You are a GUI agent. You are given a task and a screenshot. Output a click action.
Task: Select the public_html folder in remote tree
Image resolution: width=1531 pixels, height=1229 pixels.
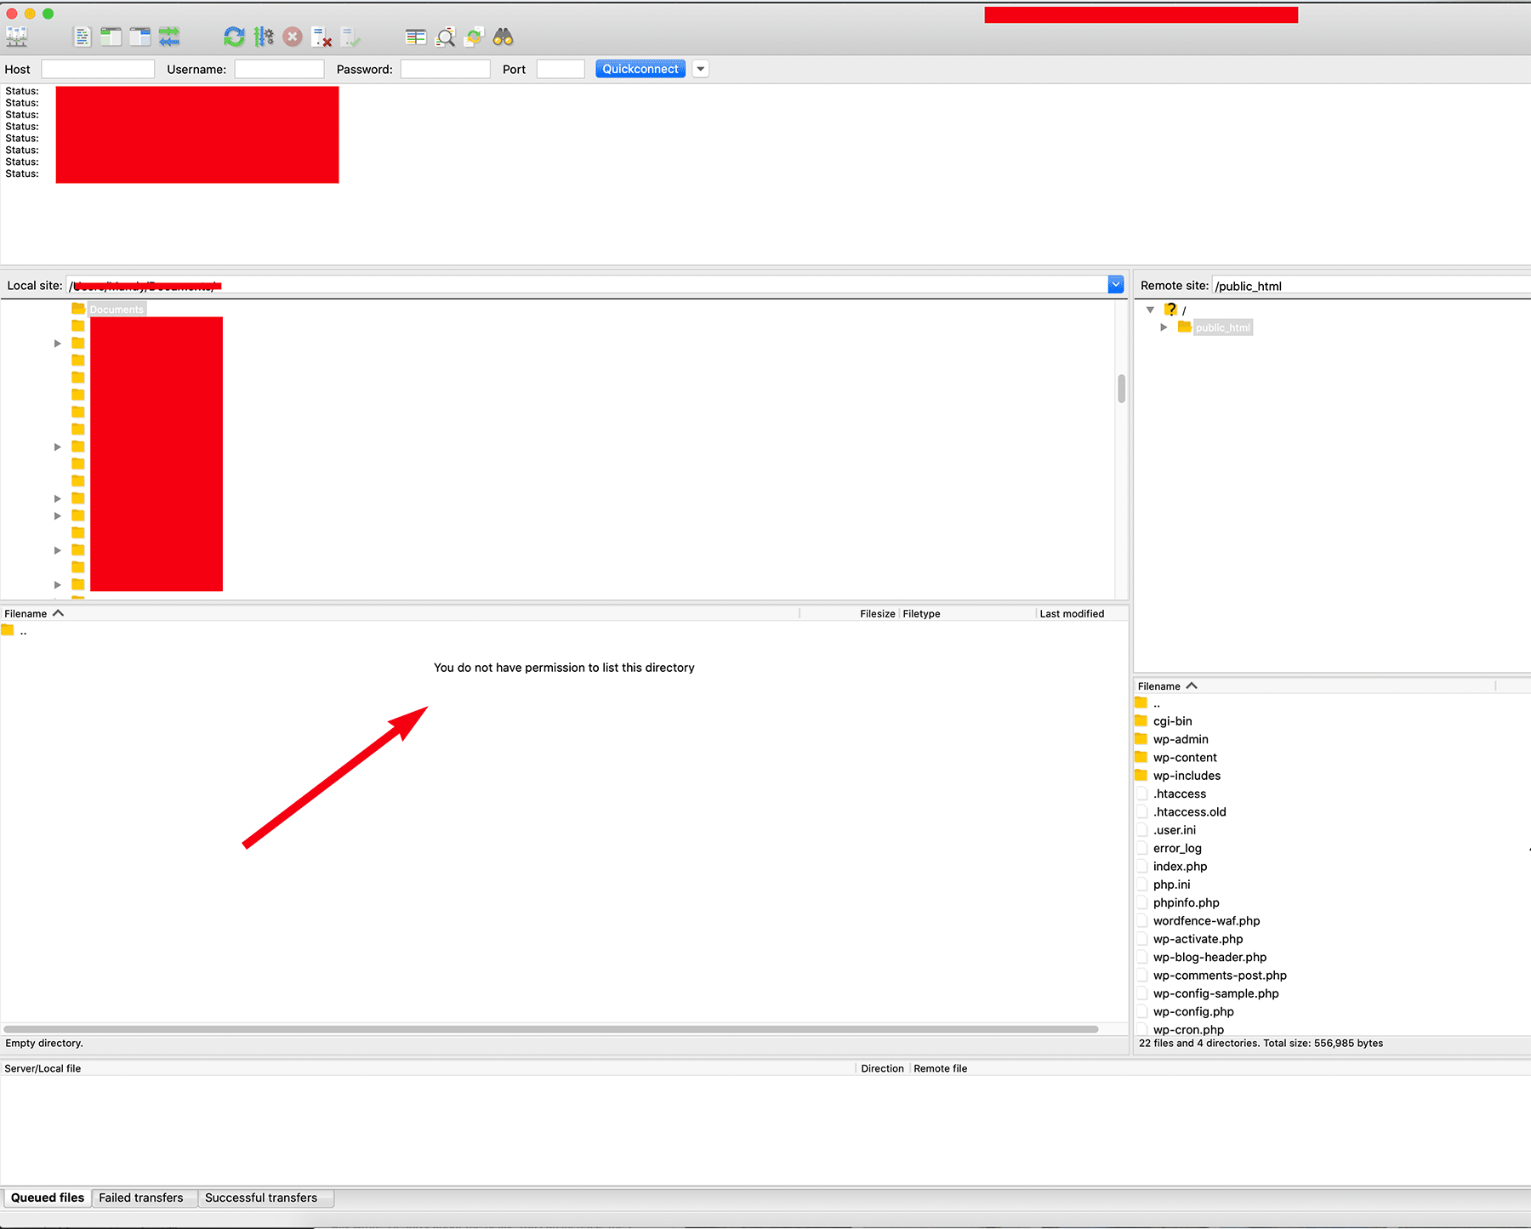[x=1223, y=327]
